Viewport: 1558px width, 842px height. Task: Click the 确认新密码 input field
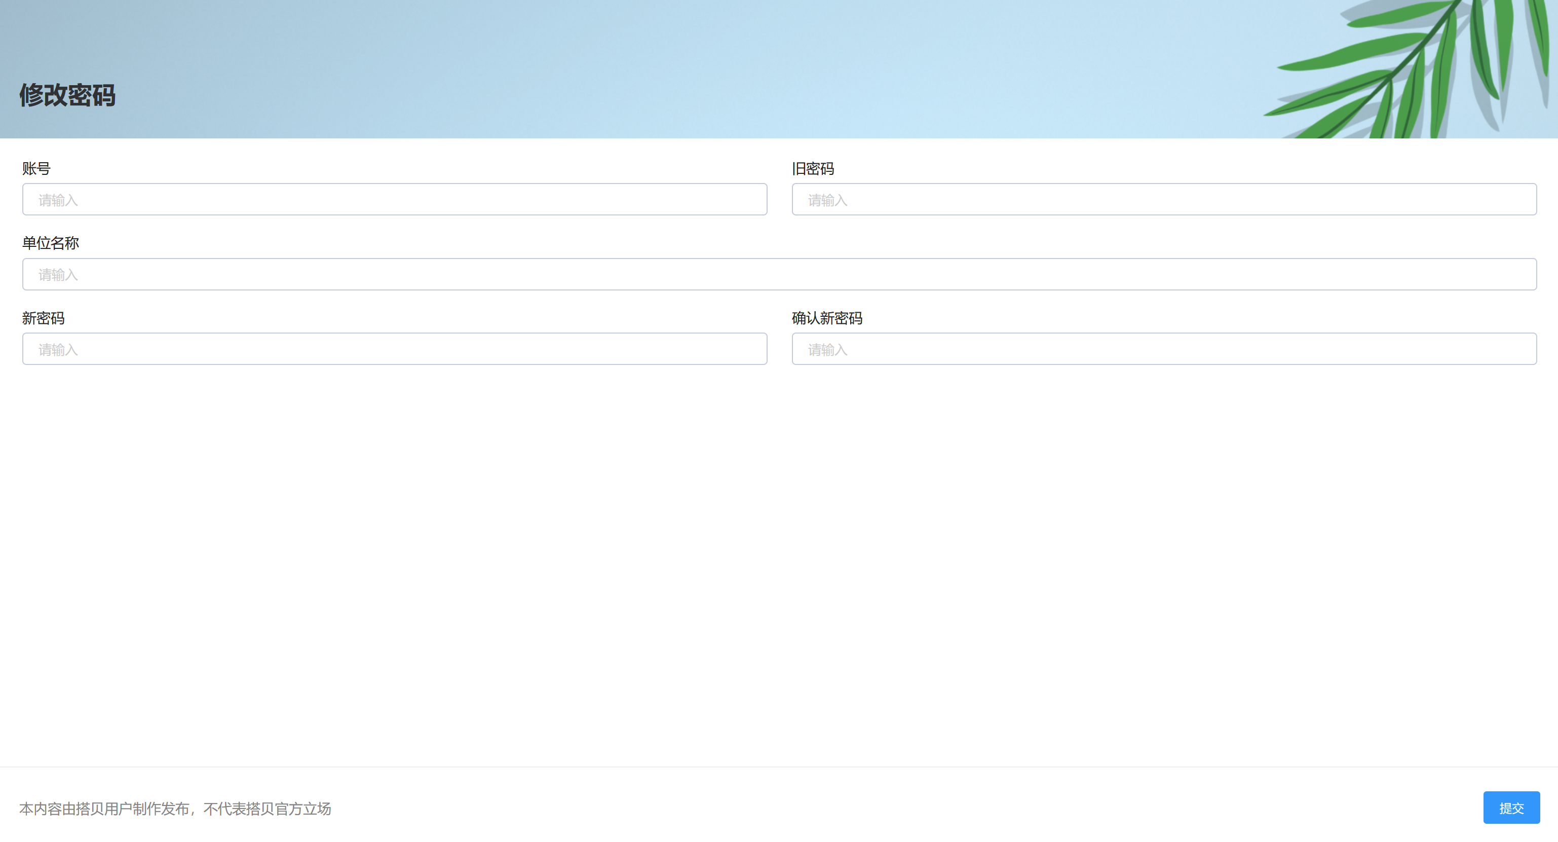[x=1164, y=349]
